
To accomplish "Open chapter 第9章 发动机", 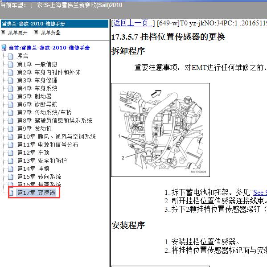I will [x=34, y=128].
